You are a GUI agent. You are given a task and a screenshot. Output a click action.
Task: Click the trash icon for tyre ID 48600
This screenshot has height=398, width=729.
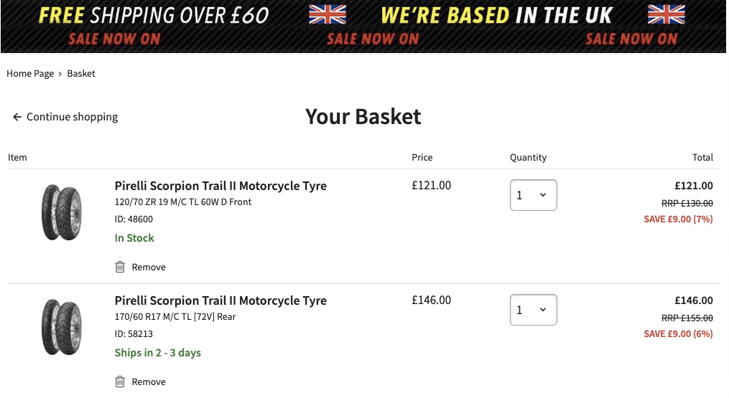point(120,267)
